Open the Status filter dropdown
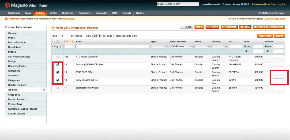290x140 pixels. [x=202, y=47]
